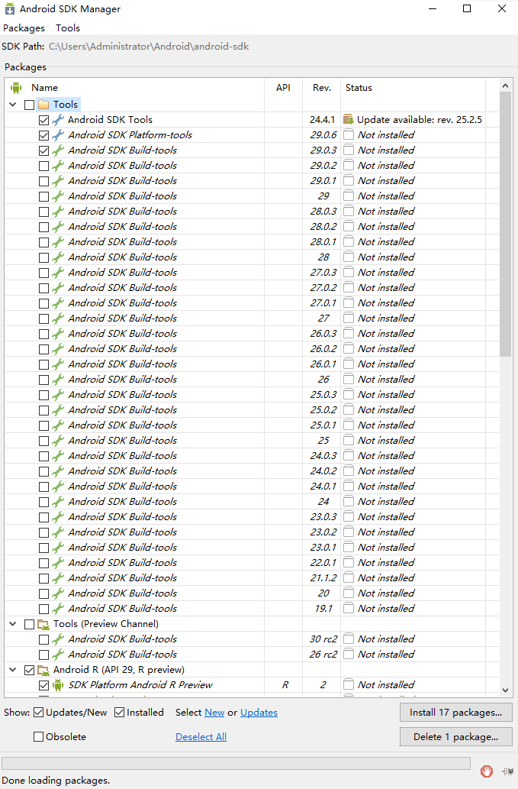Enable the Obsolete filter checkbox
The width and height of the screenshot is (518, 789).
[x=39, y=736]
